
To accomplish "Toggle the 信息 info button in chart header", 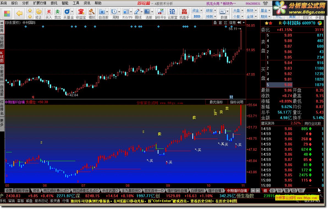I will (232, 23).
